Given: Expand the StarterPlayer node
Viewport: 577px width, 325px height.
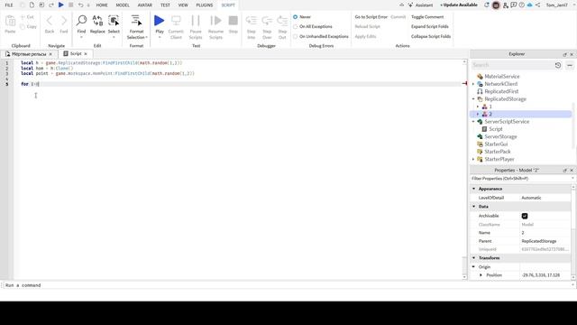Looking at the screenshot, I should tap(473, 159).
